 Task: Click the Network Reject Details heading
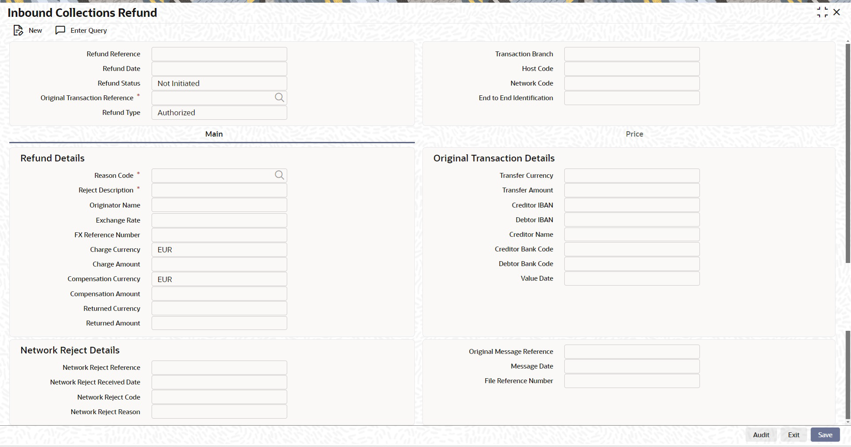tap(70, 350)
